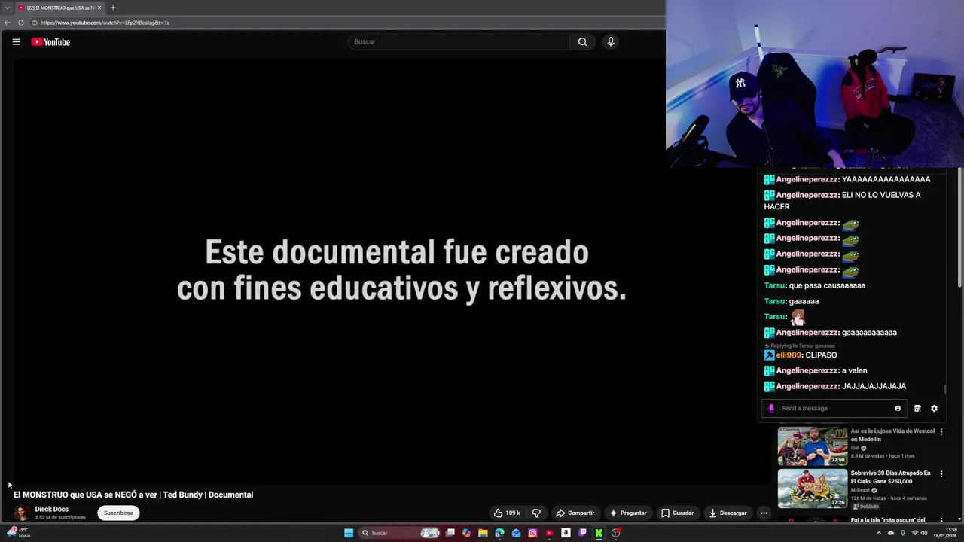This screenshot has height=542, width=964.
Task: Open the green Kick app in taskbar
Action: [x=599, y=533]
